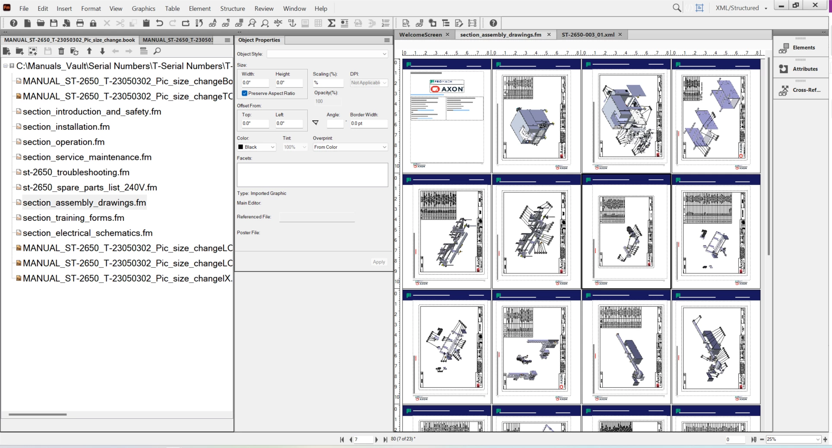Click the Apply button in Object Properties
Image resolution: width=832 pixels, height=448 pixels.
(379, 262)
